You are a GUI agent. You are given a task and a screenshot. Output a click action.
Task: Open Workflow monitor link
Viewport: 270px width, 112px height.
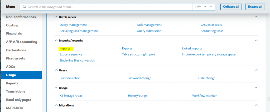tap(205, 96)
